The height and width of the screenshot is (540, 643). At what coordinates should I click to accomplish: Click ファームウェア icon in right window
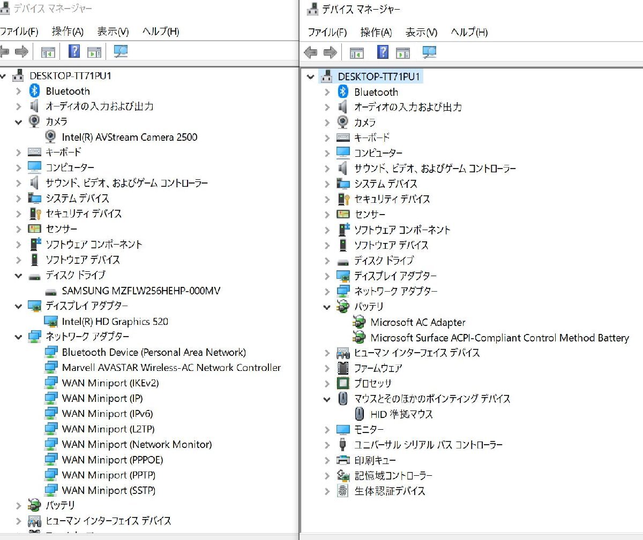coord(343,368)
